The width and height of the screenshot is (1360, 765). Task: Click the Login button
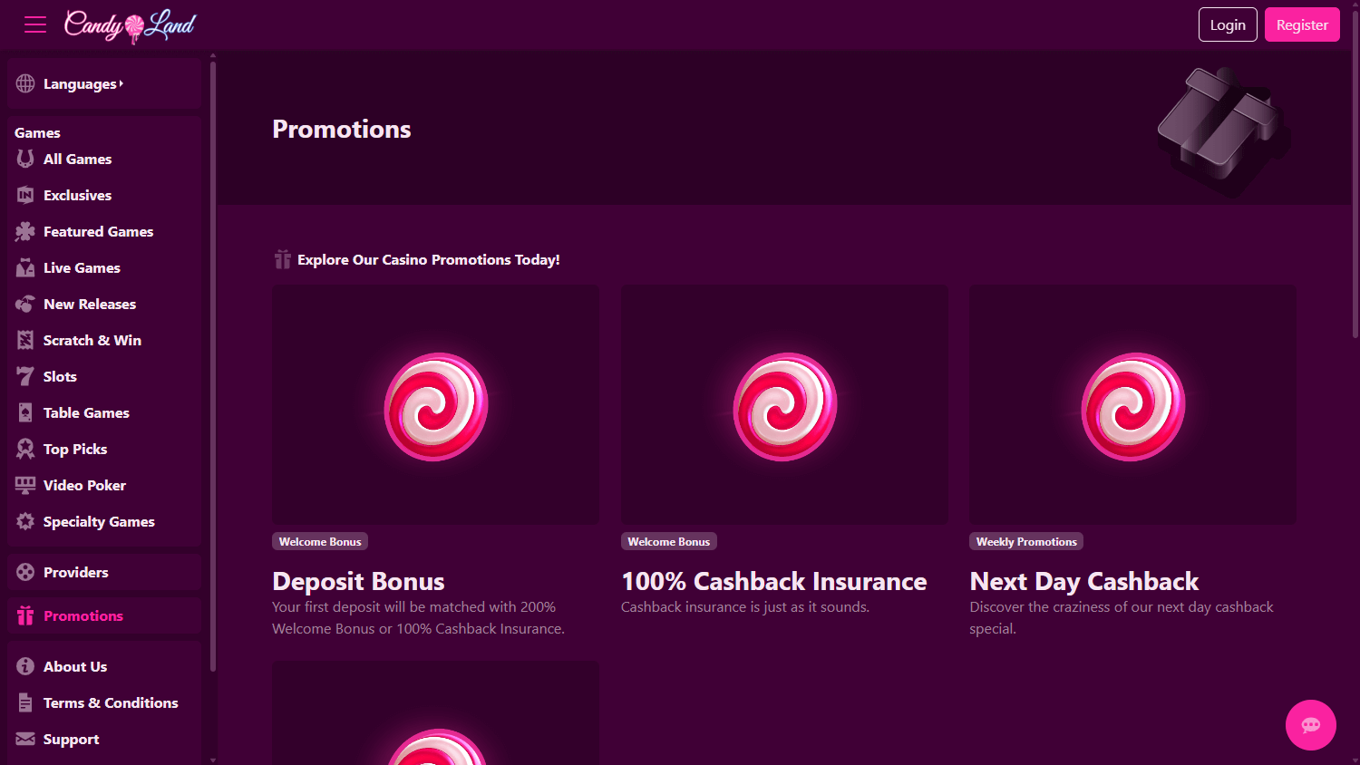tap(1228, 24)
